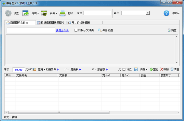Click the blue help question-mark icon
The image size is (184, 121).
167,13
